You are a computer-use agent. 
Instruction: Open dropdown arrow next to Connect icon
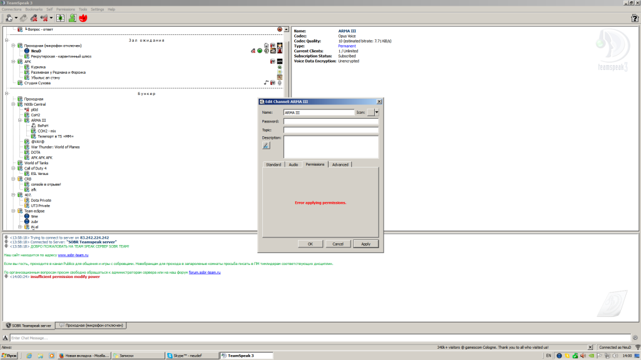[x=16, y=18]
